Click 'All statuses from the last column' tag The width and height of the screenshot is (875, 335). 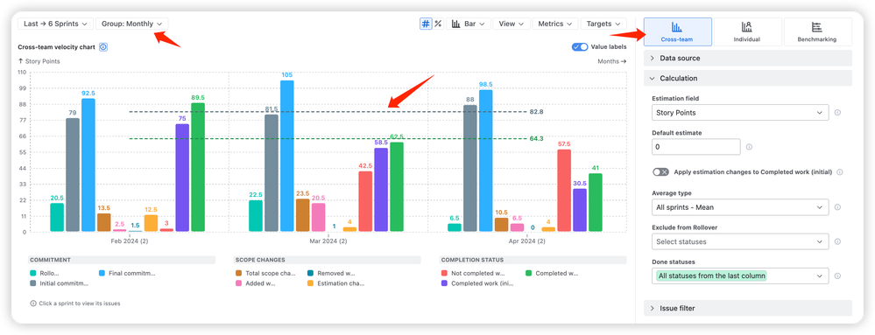[711, 276]
